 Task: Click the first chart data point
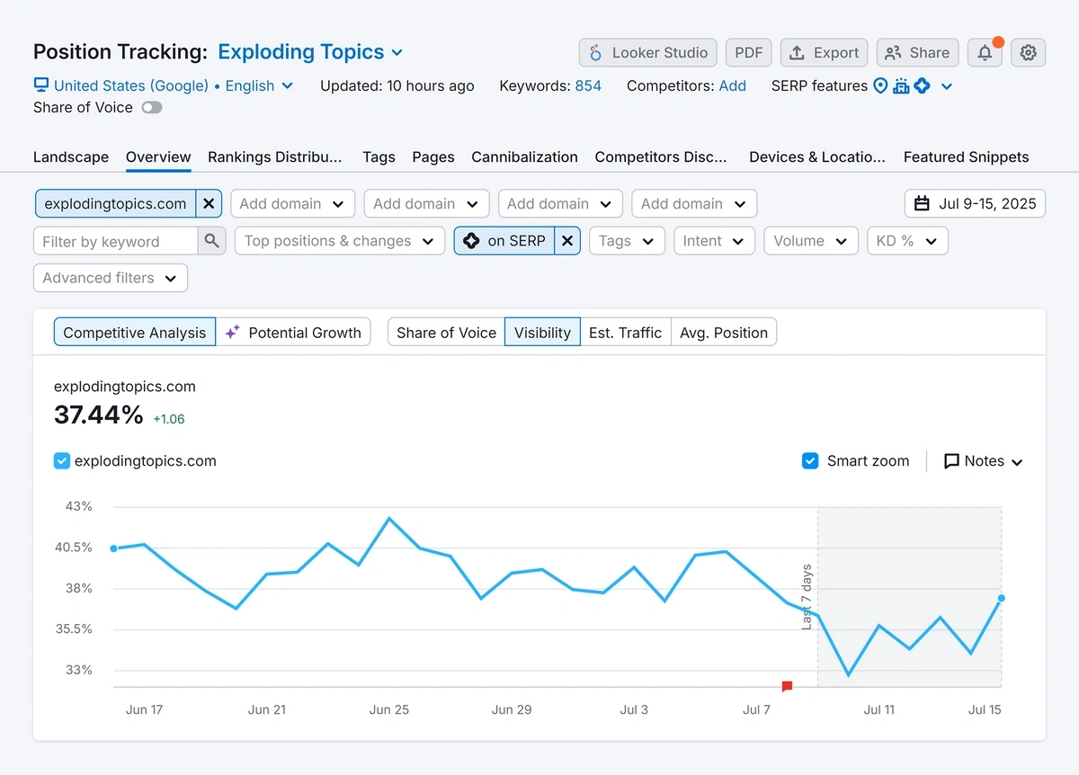(x=113, y=548)
